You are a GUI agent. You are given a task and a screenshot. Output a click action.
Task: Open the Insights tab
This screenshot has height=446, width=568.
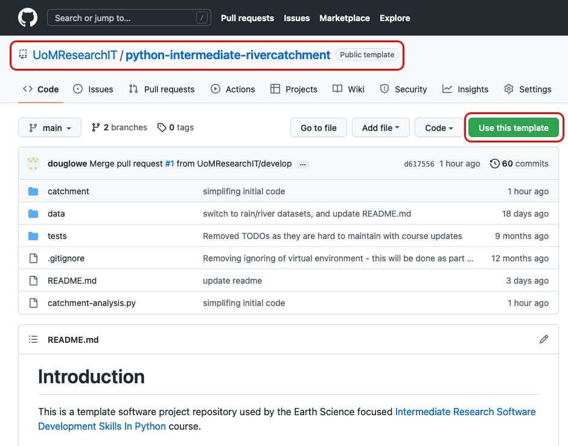click(465, 89)
